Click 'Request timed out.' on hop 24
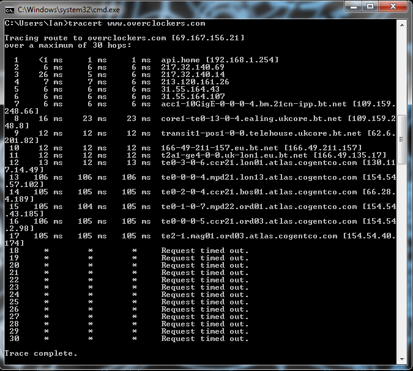This screenshot has width=413, height=371. 205,295
